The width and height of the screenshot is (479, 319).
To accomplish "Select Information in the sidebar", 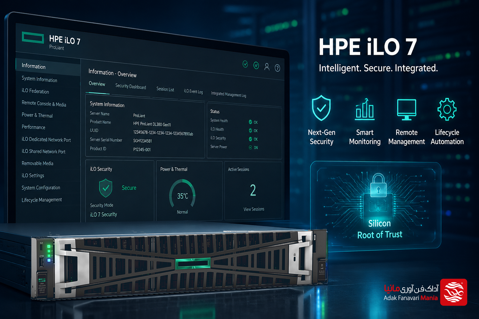I will coord(48,66).
